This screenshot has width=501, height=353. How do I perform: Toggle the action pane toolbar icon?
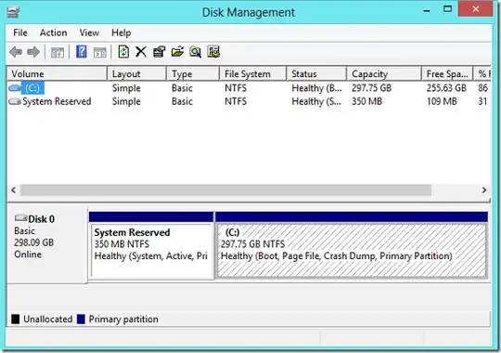click(x=100, y=52)
